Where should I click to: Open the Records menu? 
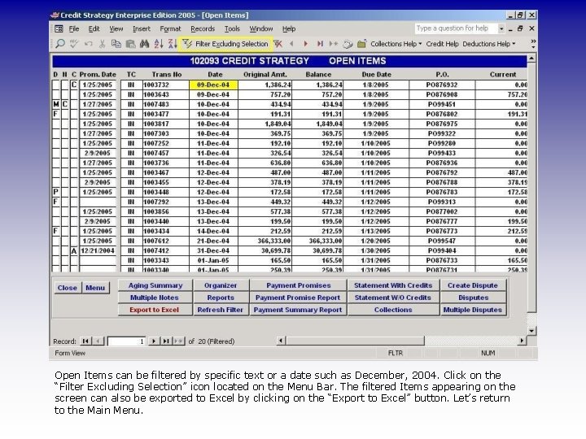203,28
